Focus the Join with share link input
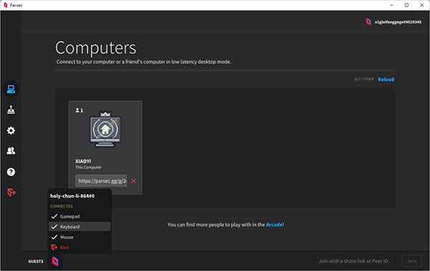This screenshot has height=271, width=430. click(354, 261)
